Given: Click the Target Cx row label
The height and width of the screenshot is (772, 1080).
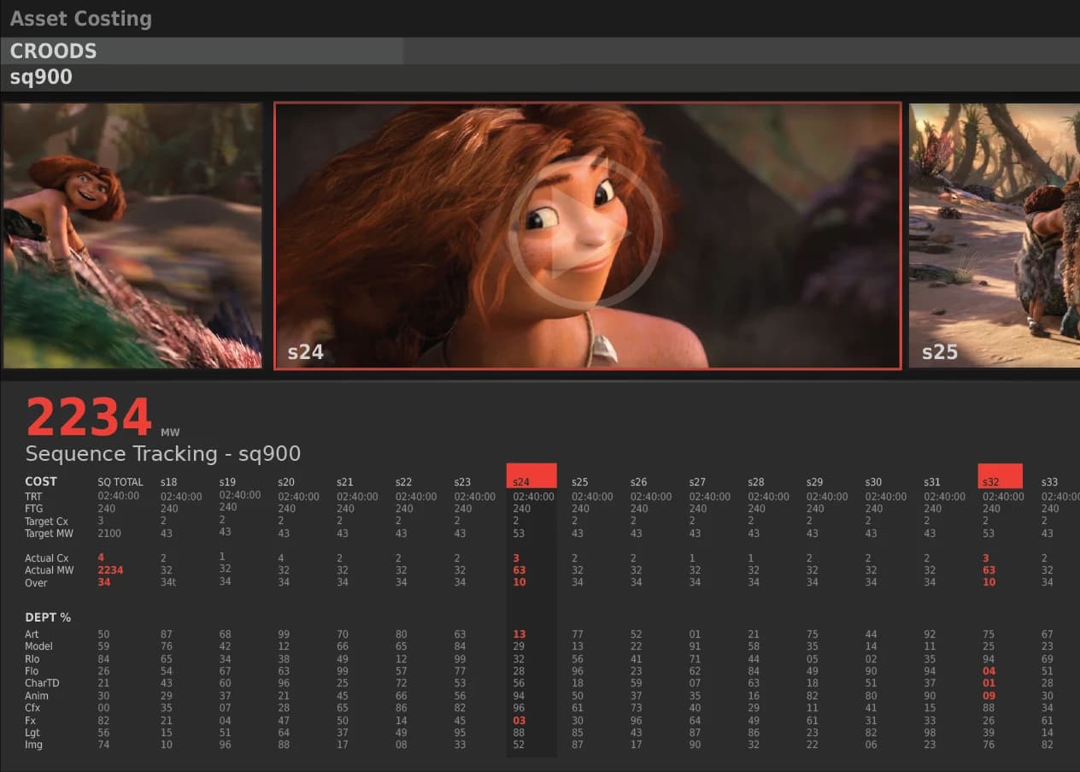Looking at the screenshot, I should 47,522.
